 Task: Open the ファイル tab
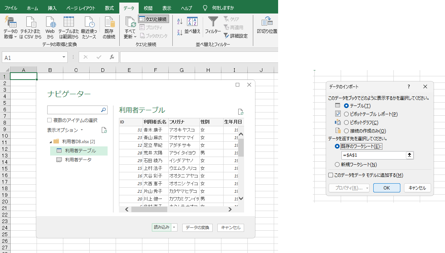click(11, 8)
